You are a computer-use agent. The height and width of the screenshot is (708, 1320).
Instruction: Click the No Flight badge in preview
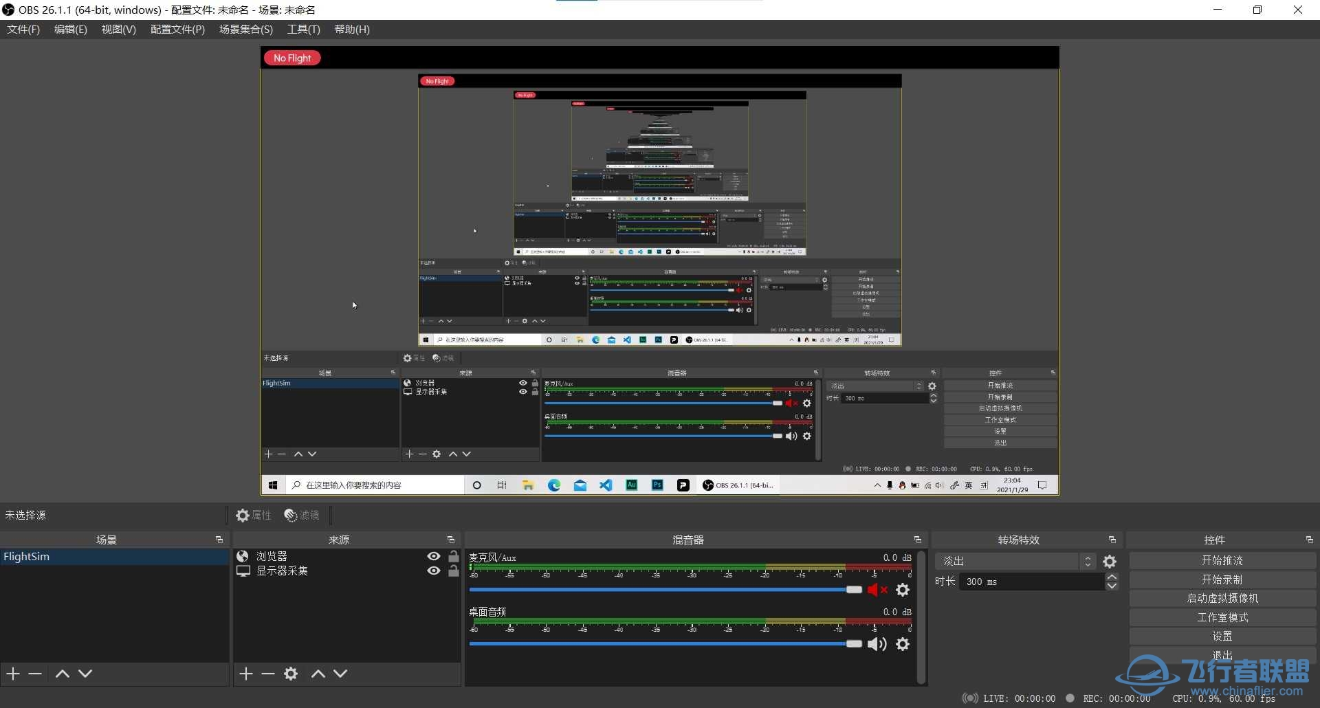[292, 58]
